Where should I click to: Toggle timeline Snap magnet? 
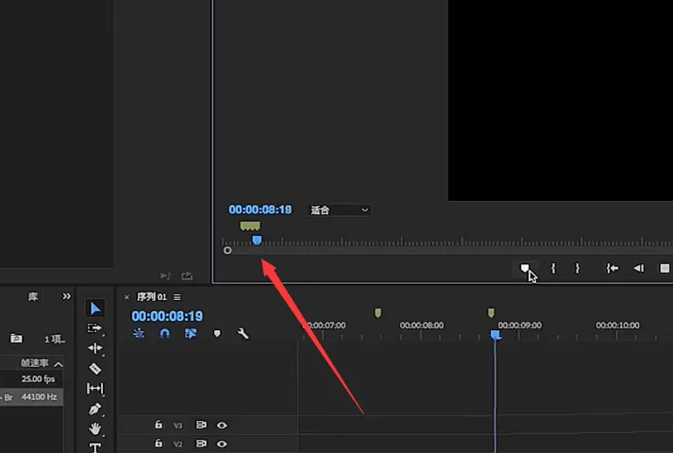coord(165,333)
